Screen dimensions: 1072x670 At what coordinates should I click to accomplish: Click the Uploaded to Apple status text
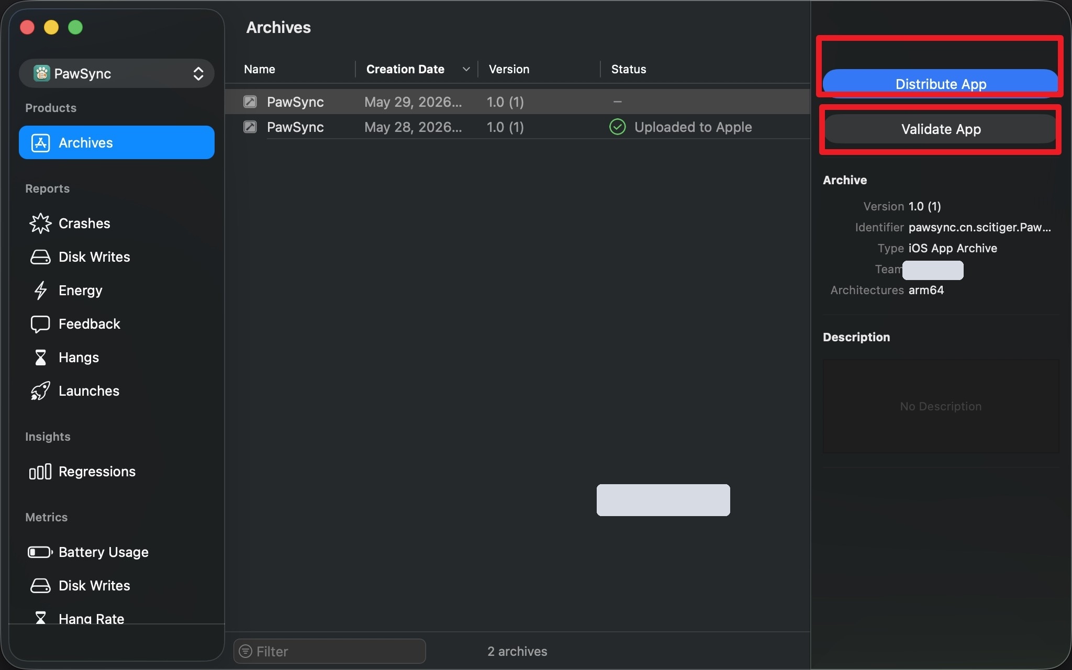[x=693, y=127]
